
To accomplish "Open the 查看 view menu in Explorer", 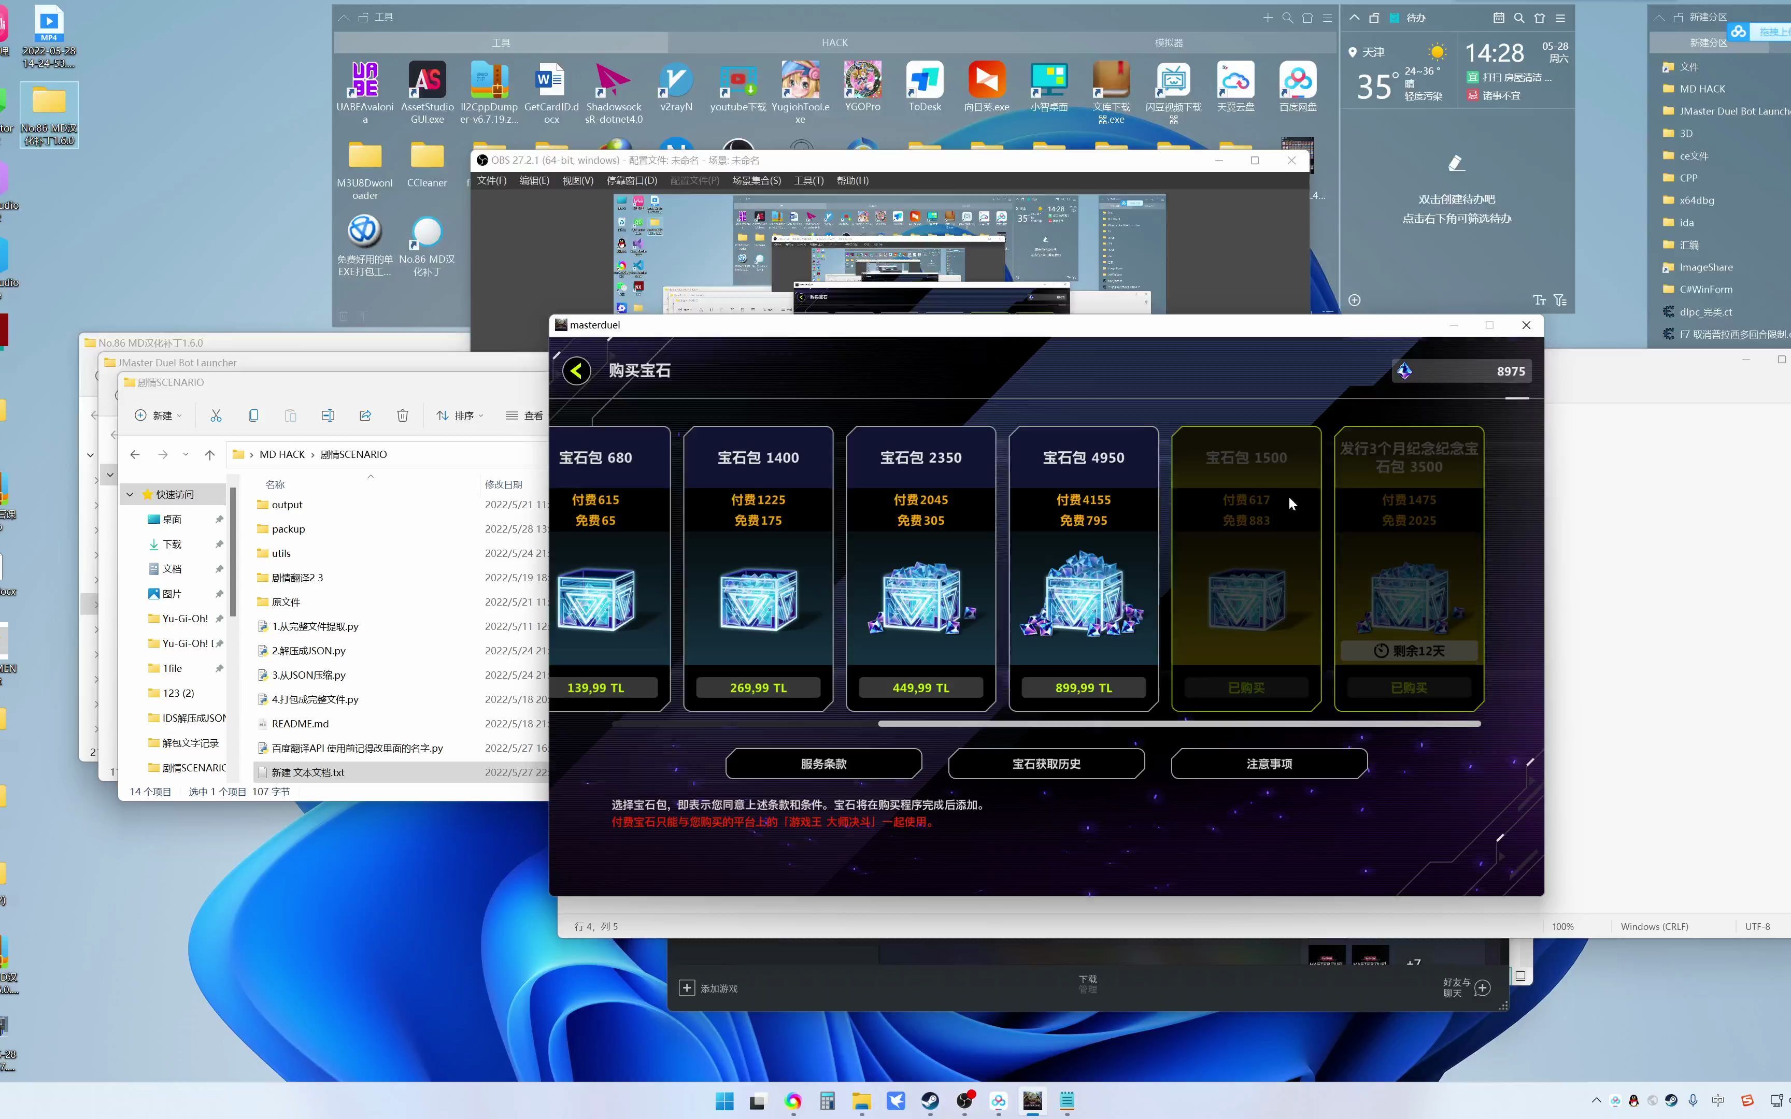I will coord(524,415).
